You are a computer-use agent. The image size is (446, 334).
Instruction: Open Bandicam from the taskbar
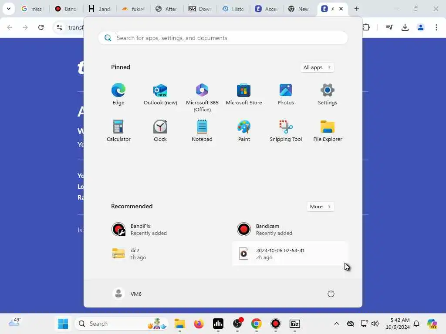[275, 324]
